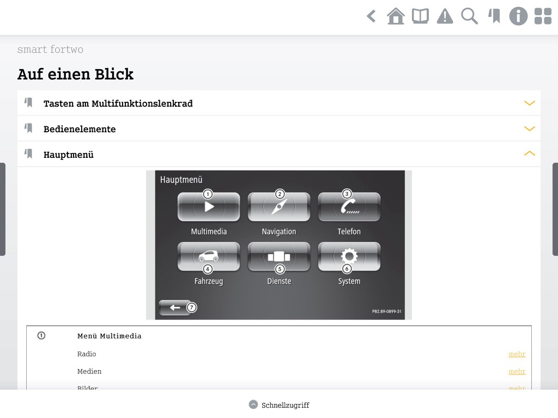Click the Medien entry text
The height and width of the screenshot is (418, 558).
coord(89,371)
